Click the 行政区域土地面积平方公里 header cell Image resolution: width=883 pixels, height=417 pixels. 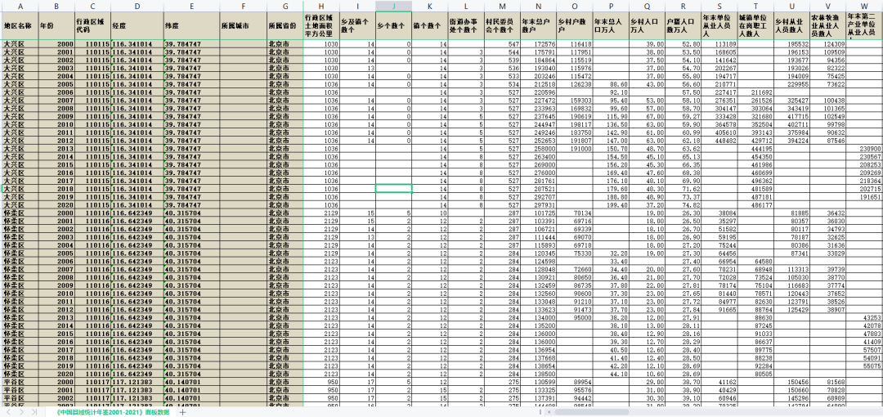point(321,25)
